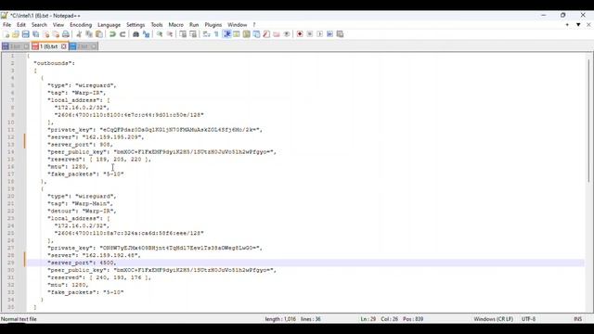Print the current document
The image size is (594, 334).
[66, 34]
